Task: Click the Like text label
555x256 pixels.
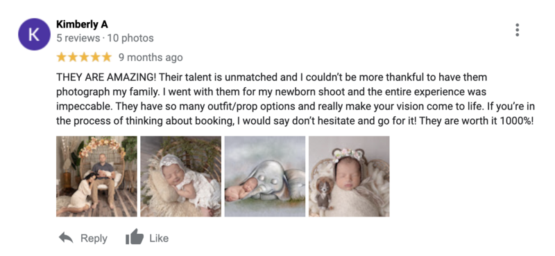Action: [159, 238]
